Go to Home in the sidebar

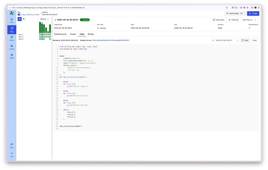(x=12, y=20)
